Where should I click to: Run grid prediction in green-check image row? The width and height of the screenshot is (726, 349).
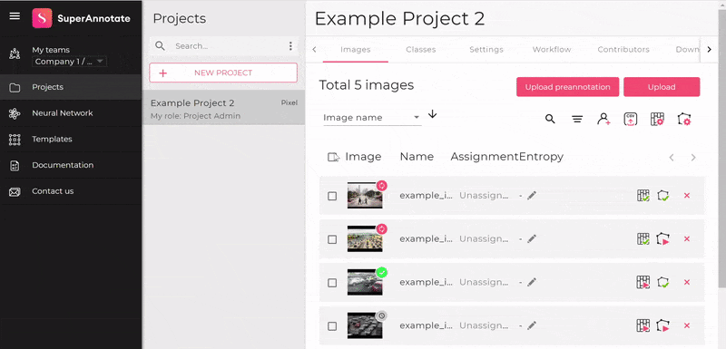(643, 282)
